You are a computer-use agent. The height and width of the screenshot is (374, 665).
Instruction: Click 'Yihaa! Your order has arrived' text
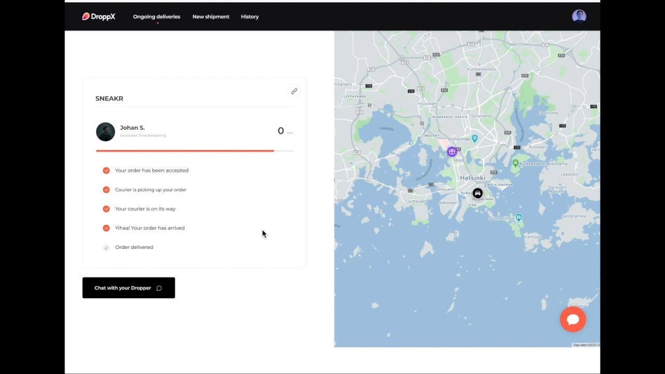(x=150, y=228)
